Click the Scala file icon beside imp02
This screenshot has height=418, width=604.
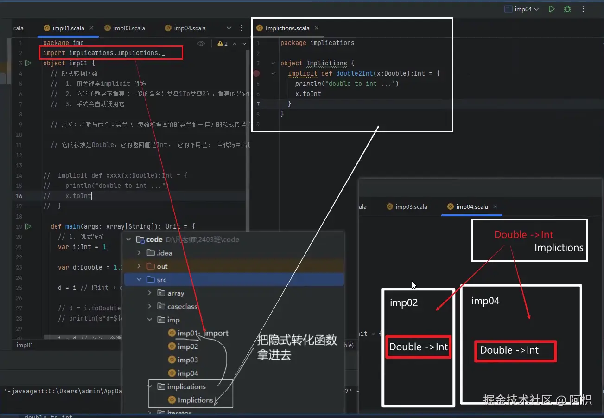point(172,347)
